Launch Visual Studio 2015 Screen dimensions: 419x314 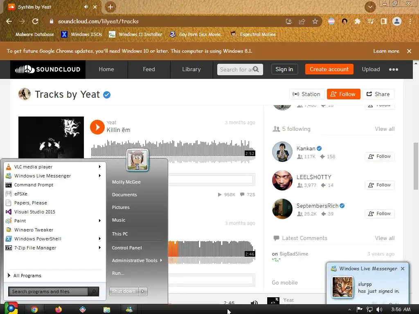(54, 212)
